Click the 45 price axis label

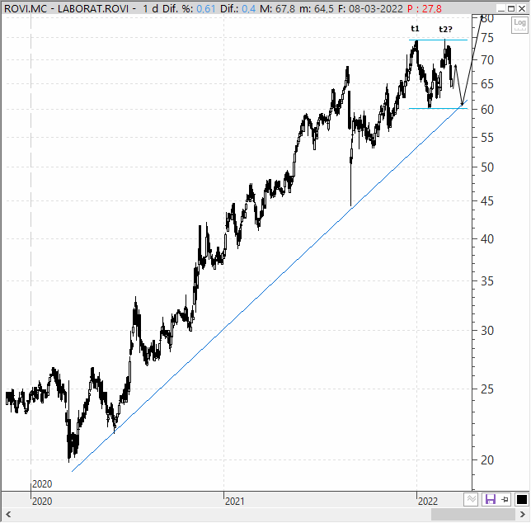(x=487, y=201)
